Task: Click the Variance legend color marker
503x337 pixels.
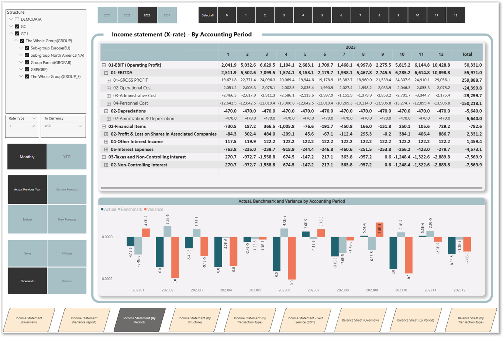Action: pos(145,209)
